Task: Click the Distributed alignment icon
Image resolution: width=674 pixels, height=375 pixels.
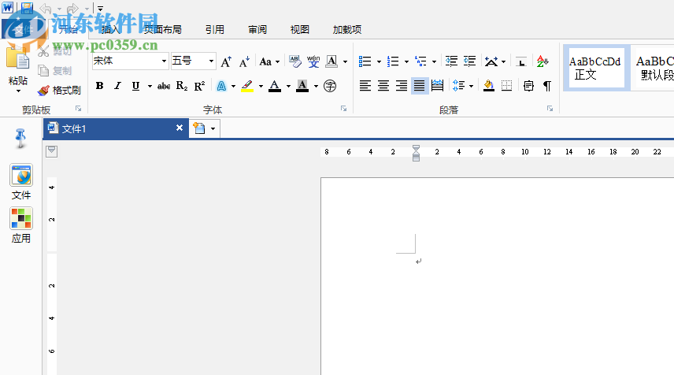Action: 438,86
